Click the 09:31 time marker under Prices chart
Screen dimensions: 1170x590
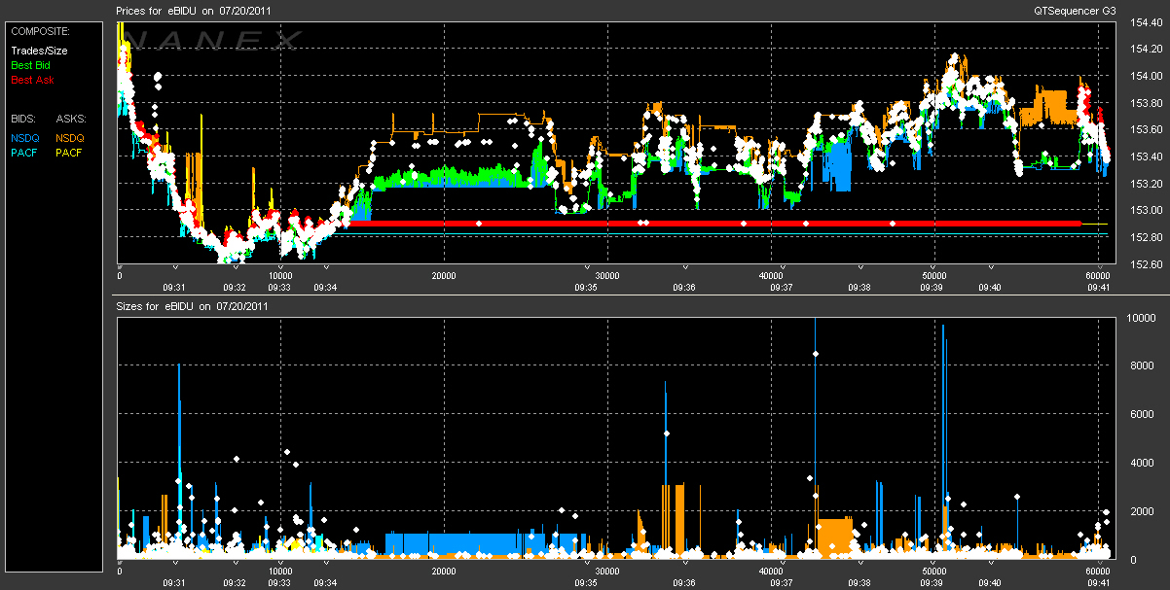pyautogui.click(x=174, y=287)
